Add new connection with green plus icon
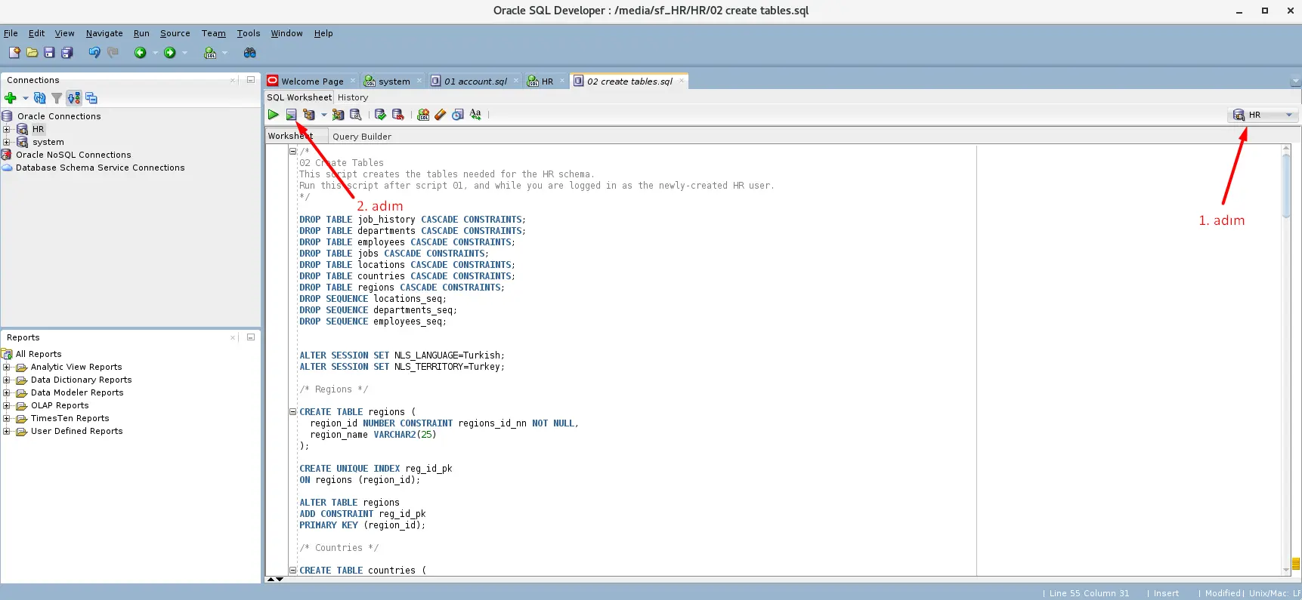 coord(11,98)
